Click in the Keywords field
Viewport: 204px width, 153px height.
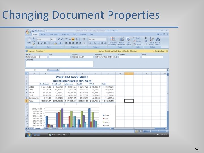tap(106, 57)
